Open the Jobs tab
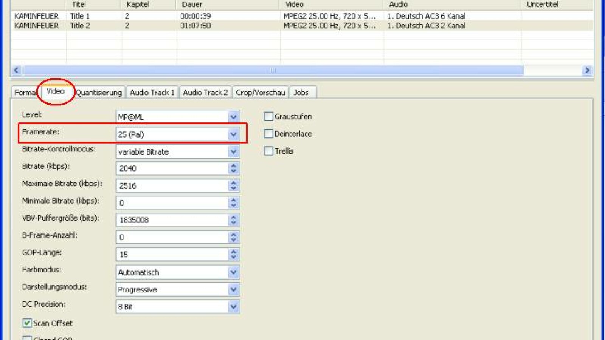The height and width of the screenshot is (340, 605). [301, 93]
